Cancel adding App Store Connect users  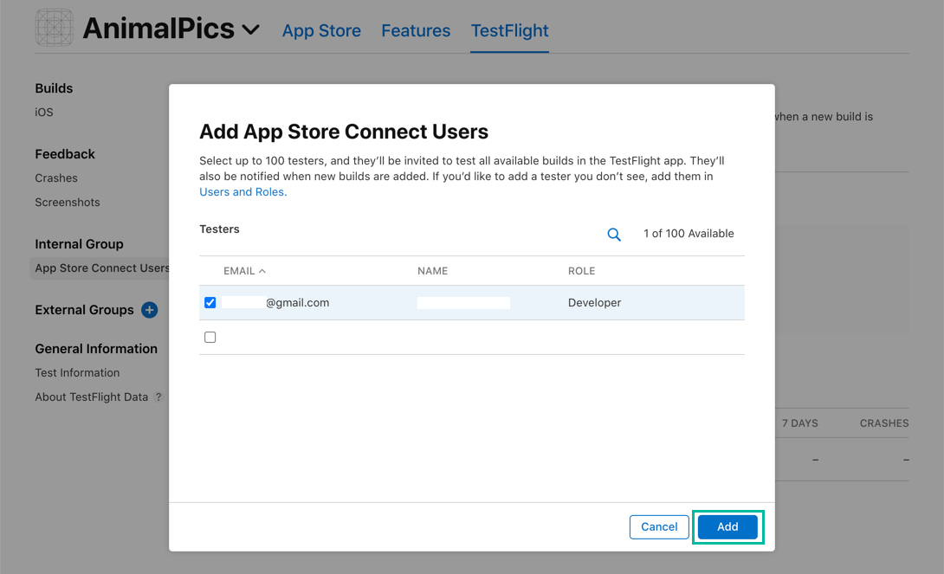click(659, 527)
